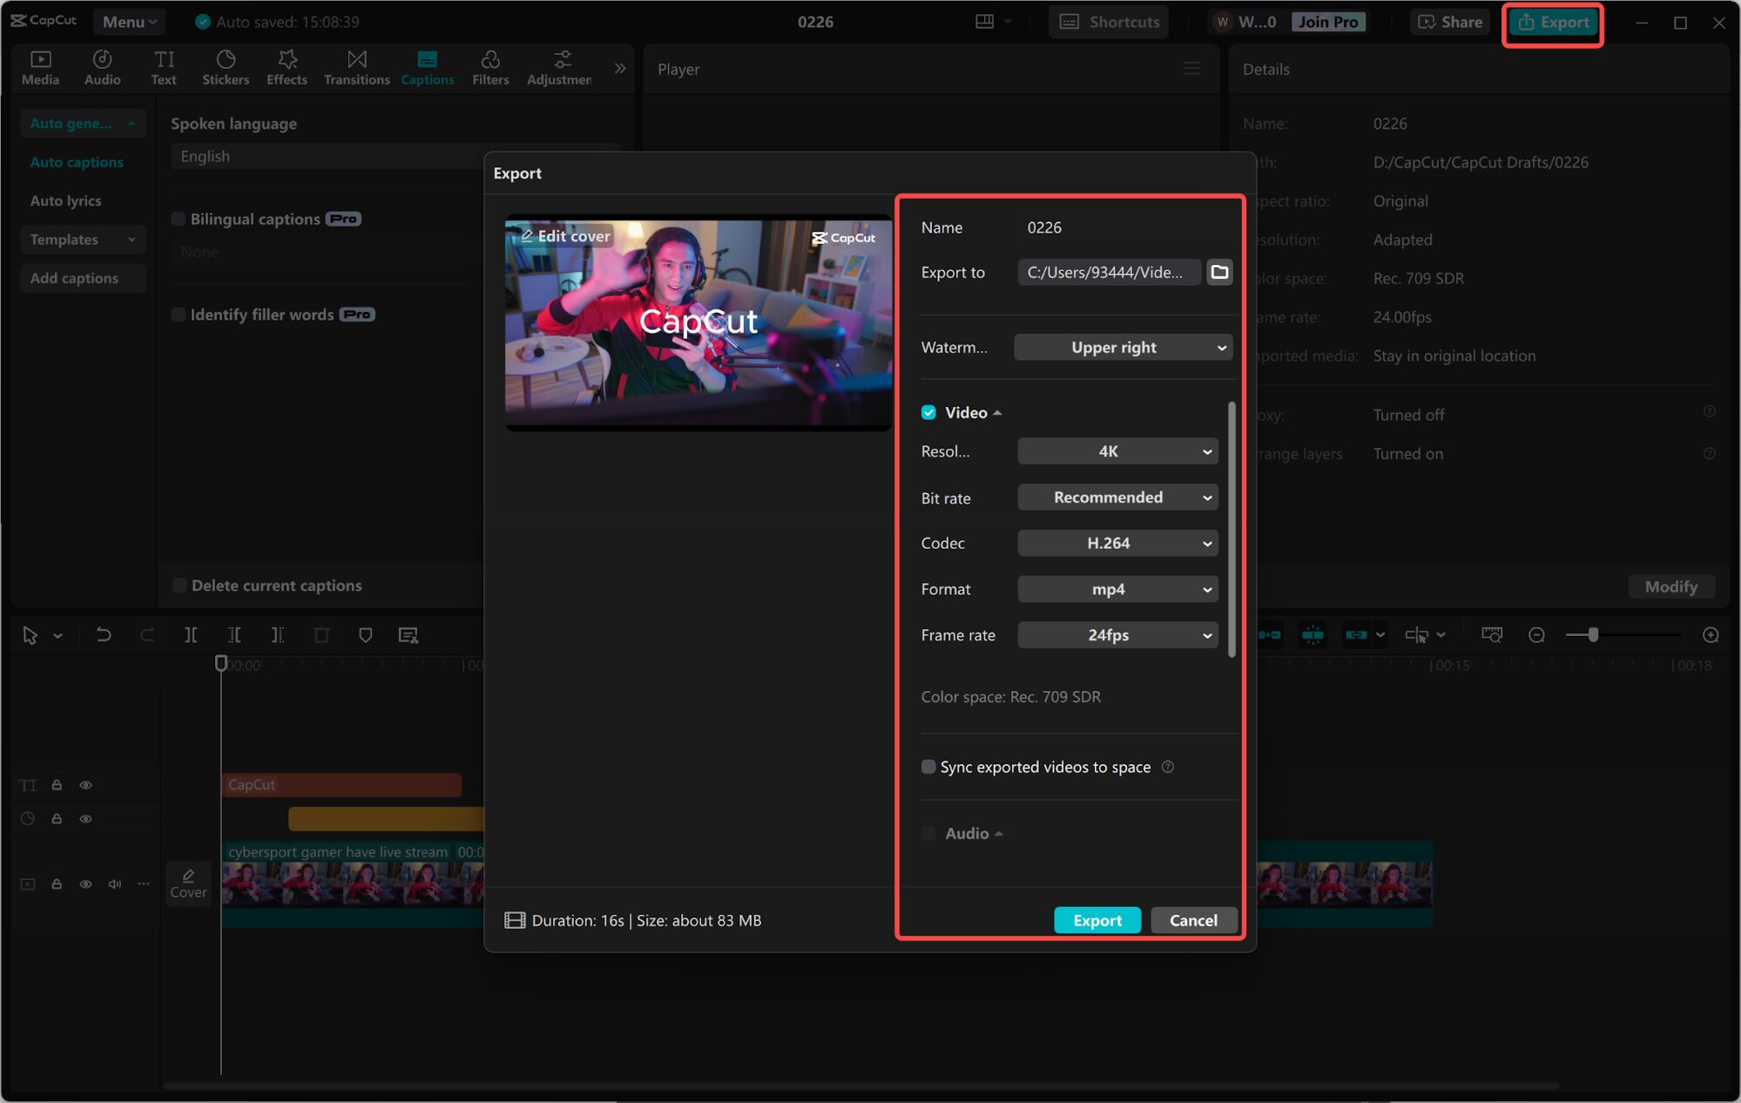Click the Modify button in Details
This screenshot has width=1741, height=1103.
point(1670,586)
